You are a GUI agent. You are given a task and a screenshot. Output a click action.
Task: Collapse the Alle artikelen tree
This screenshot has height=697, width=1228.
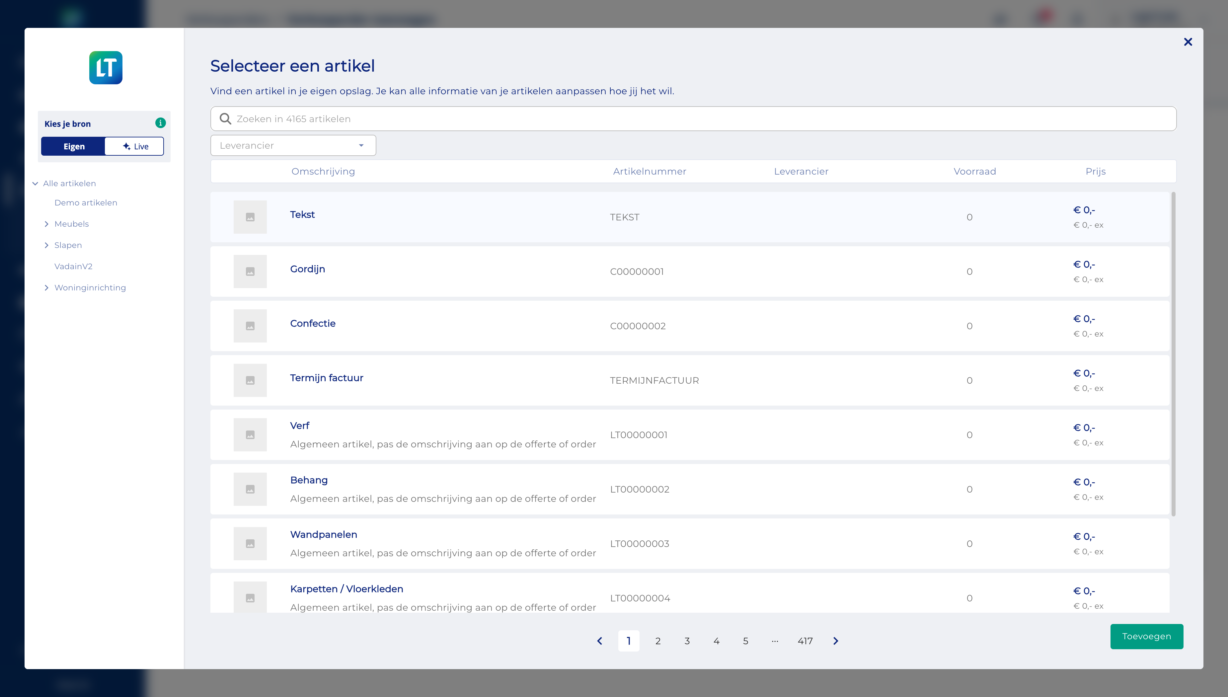(35, 183)
